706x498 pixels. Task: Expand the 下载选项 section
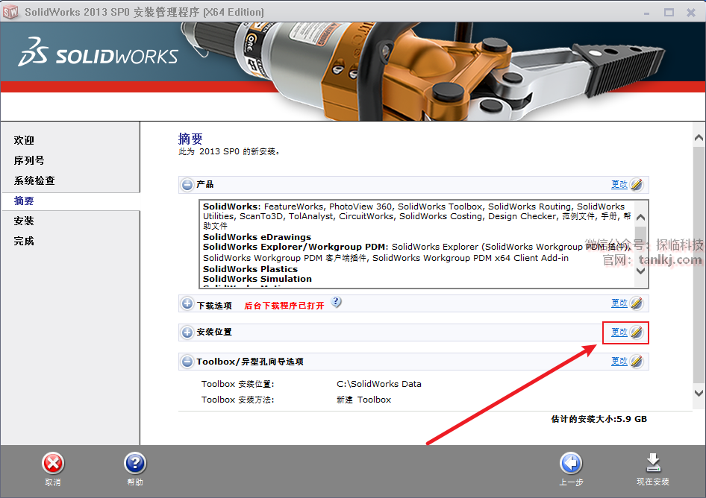[x=187, y=303]
